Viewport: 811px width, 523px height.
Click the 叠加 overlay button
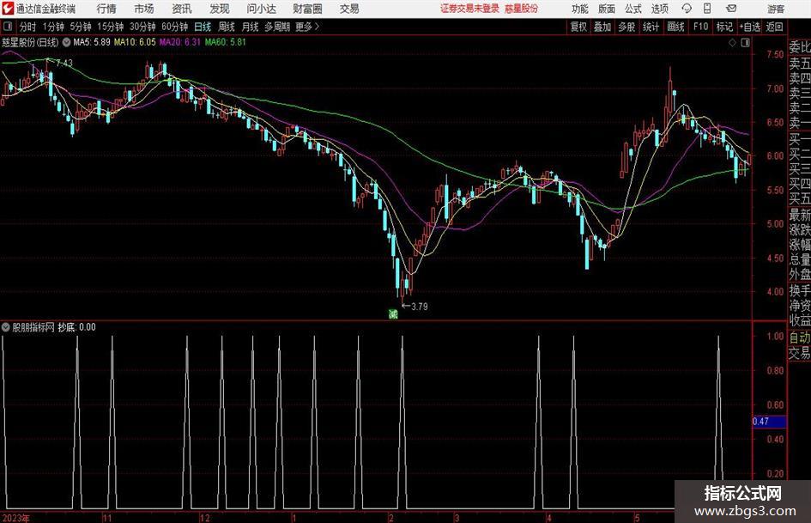602,27
